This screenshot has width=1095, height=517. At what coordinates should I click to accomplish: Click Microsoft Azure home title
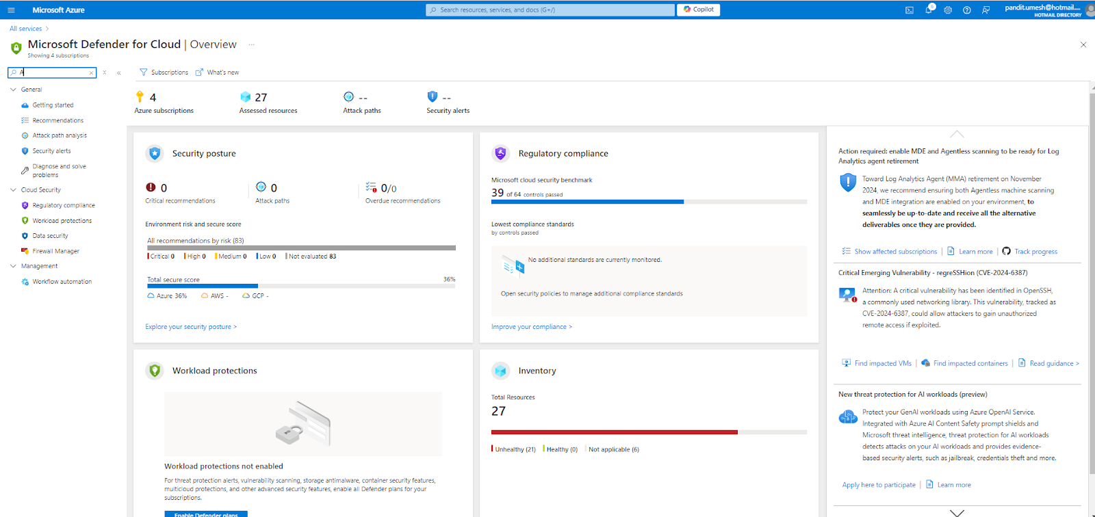59,10
